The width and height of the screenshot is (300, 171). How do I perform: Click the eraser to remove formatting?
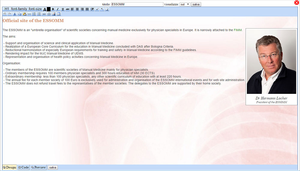click(x=107, y=9)
